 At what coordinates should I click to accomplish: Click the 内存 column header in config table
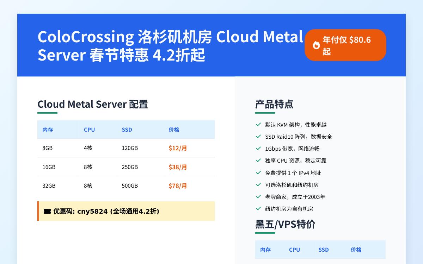[x=47, y=130]
